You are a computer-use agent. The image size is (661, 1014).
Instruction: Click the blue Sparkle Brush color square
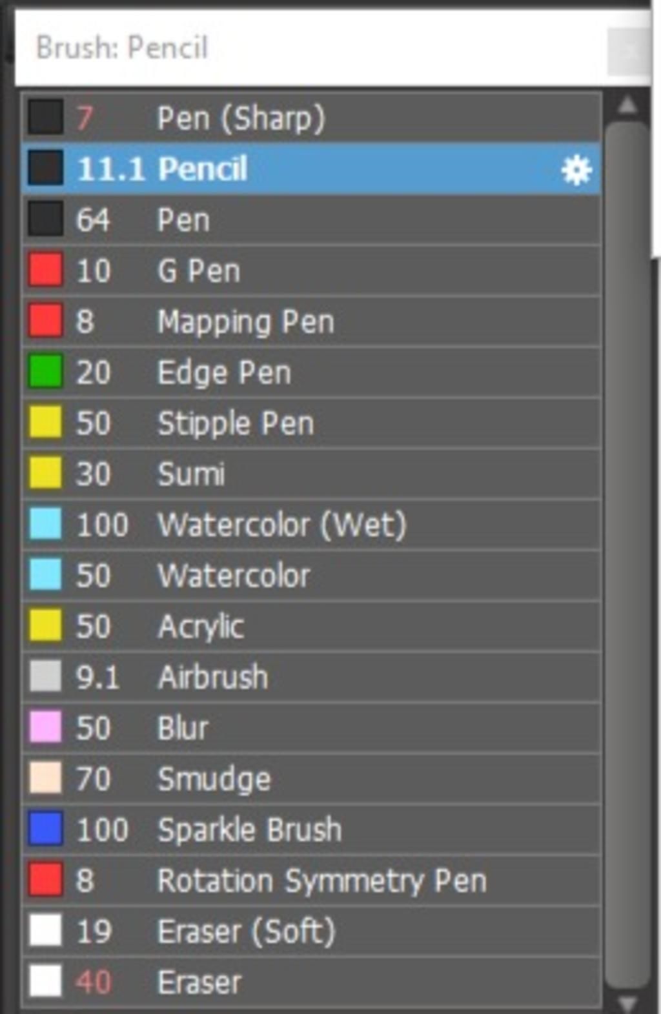(x=46, y=829)
